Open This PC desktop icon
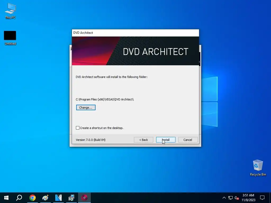Viewport: 271px width, 203px height. [x=10, y=11]
